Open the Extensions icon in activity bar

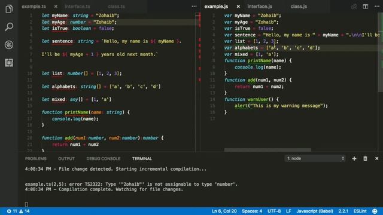click(9, 63)
